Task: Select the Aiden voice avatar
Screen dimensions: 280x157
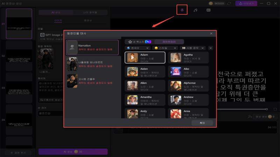Action: [x=133, y=72]
